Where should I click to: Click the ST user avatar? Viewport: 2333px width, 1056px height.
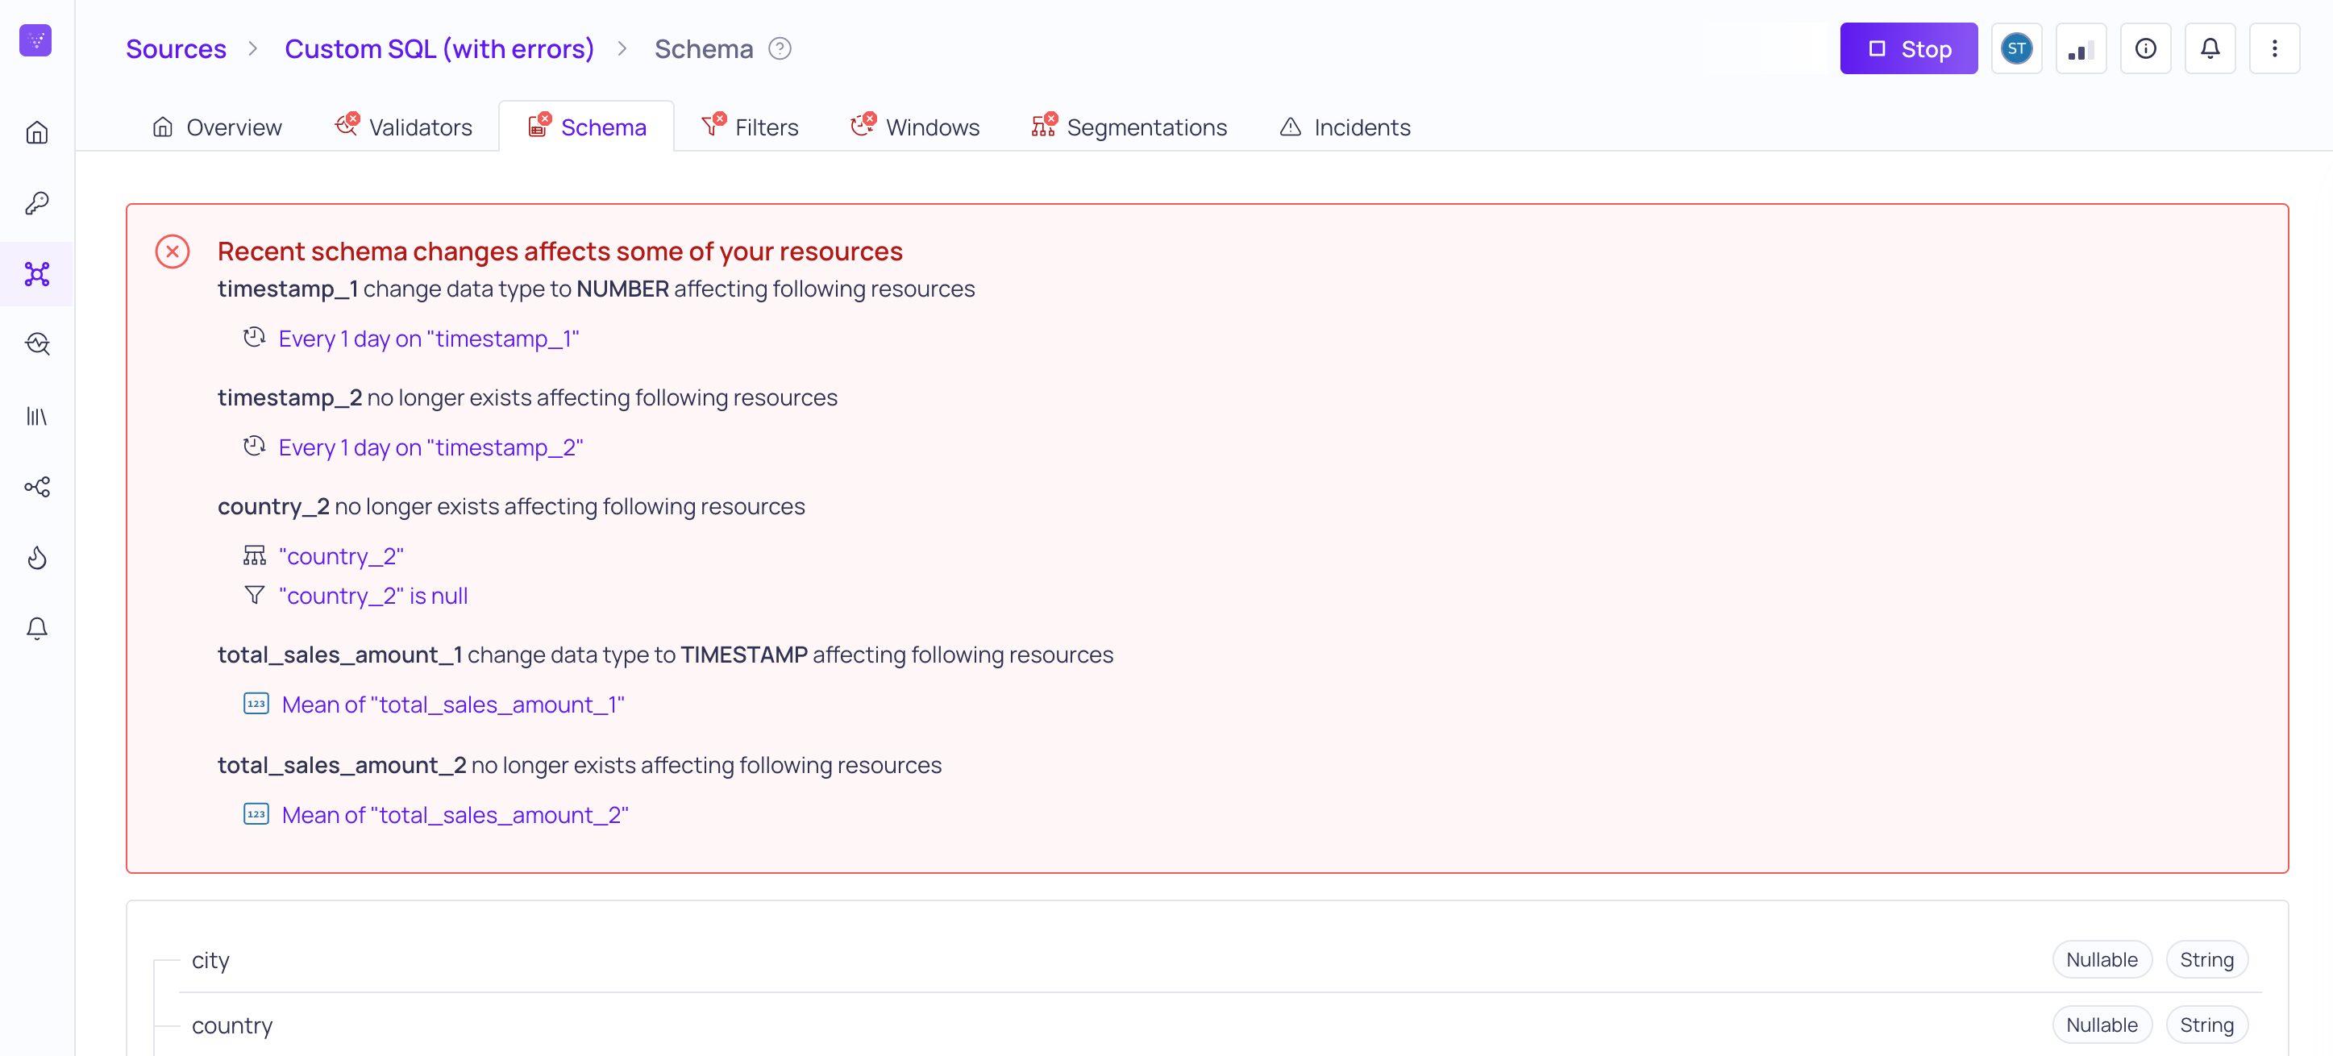coord(2016,48)
